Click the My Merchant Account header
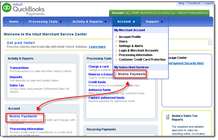This screenshot has width=218, height=140. point(129,30)
